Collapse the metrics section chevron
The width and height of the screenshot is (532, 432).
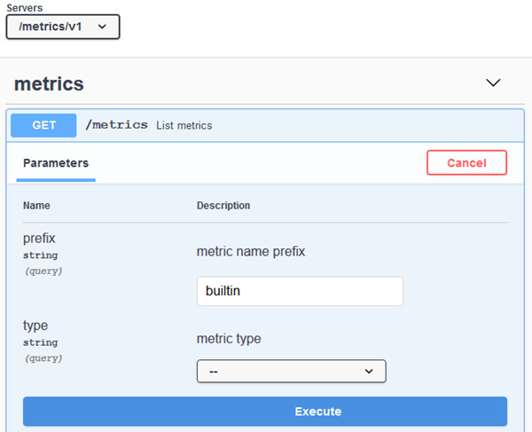494,82
